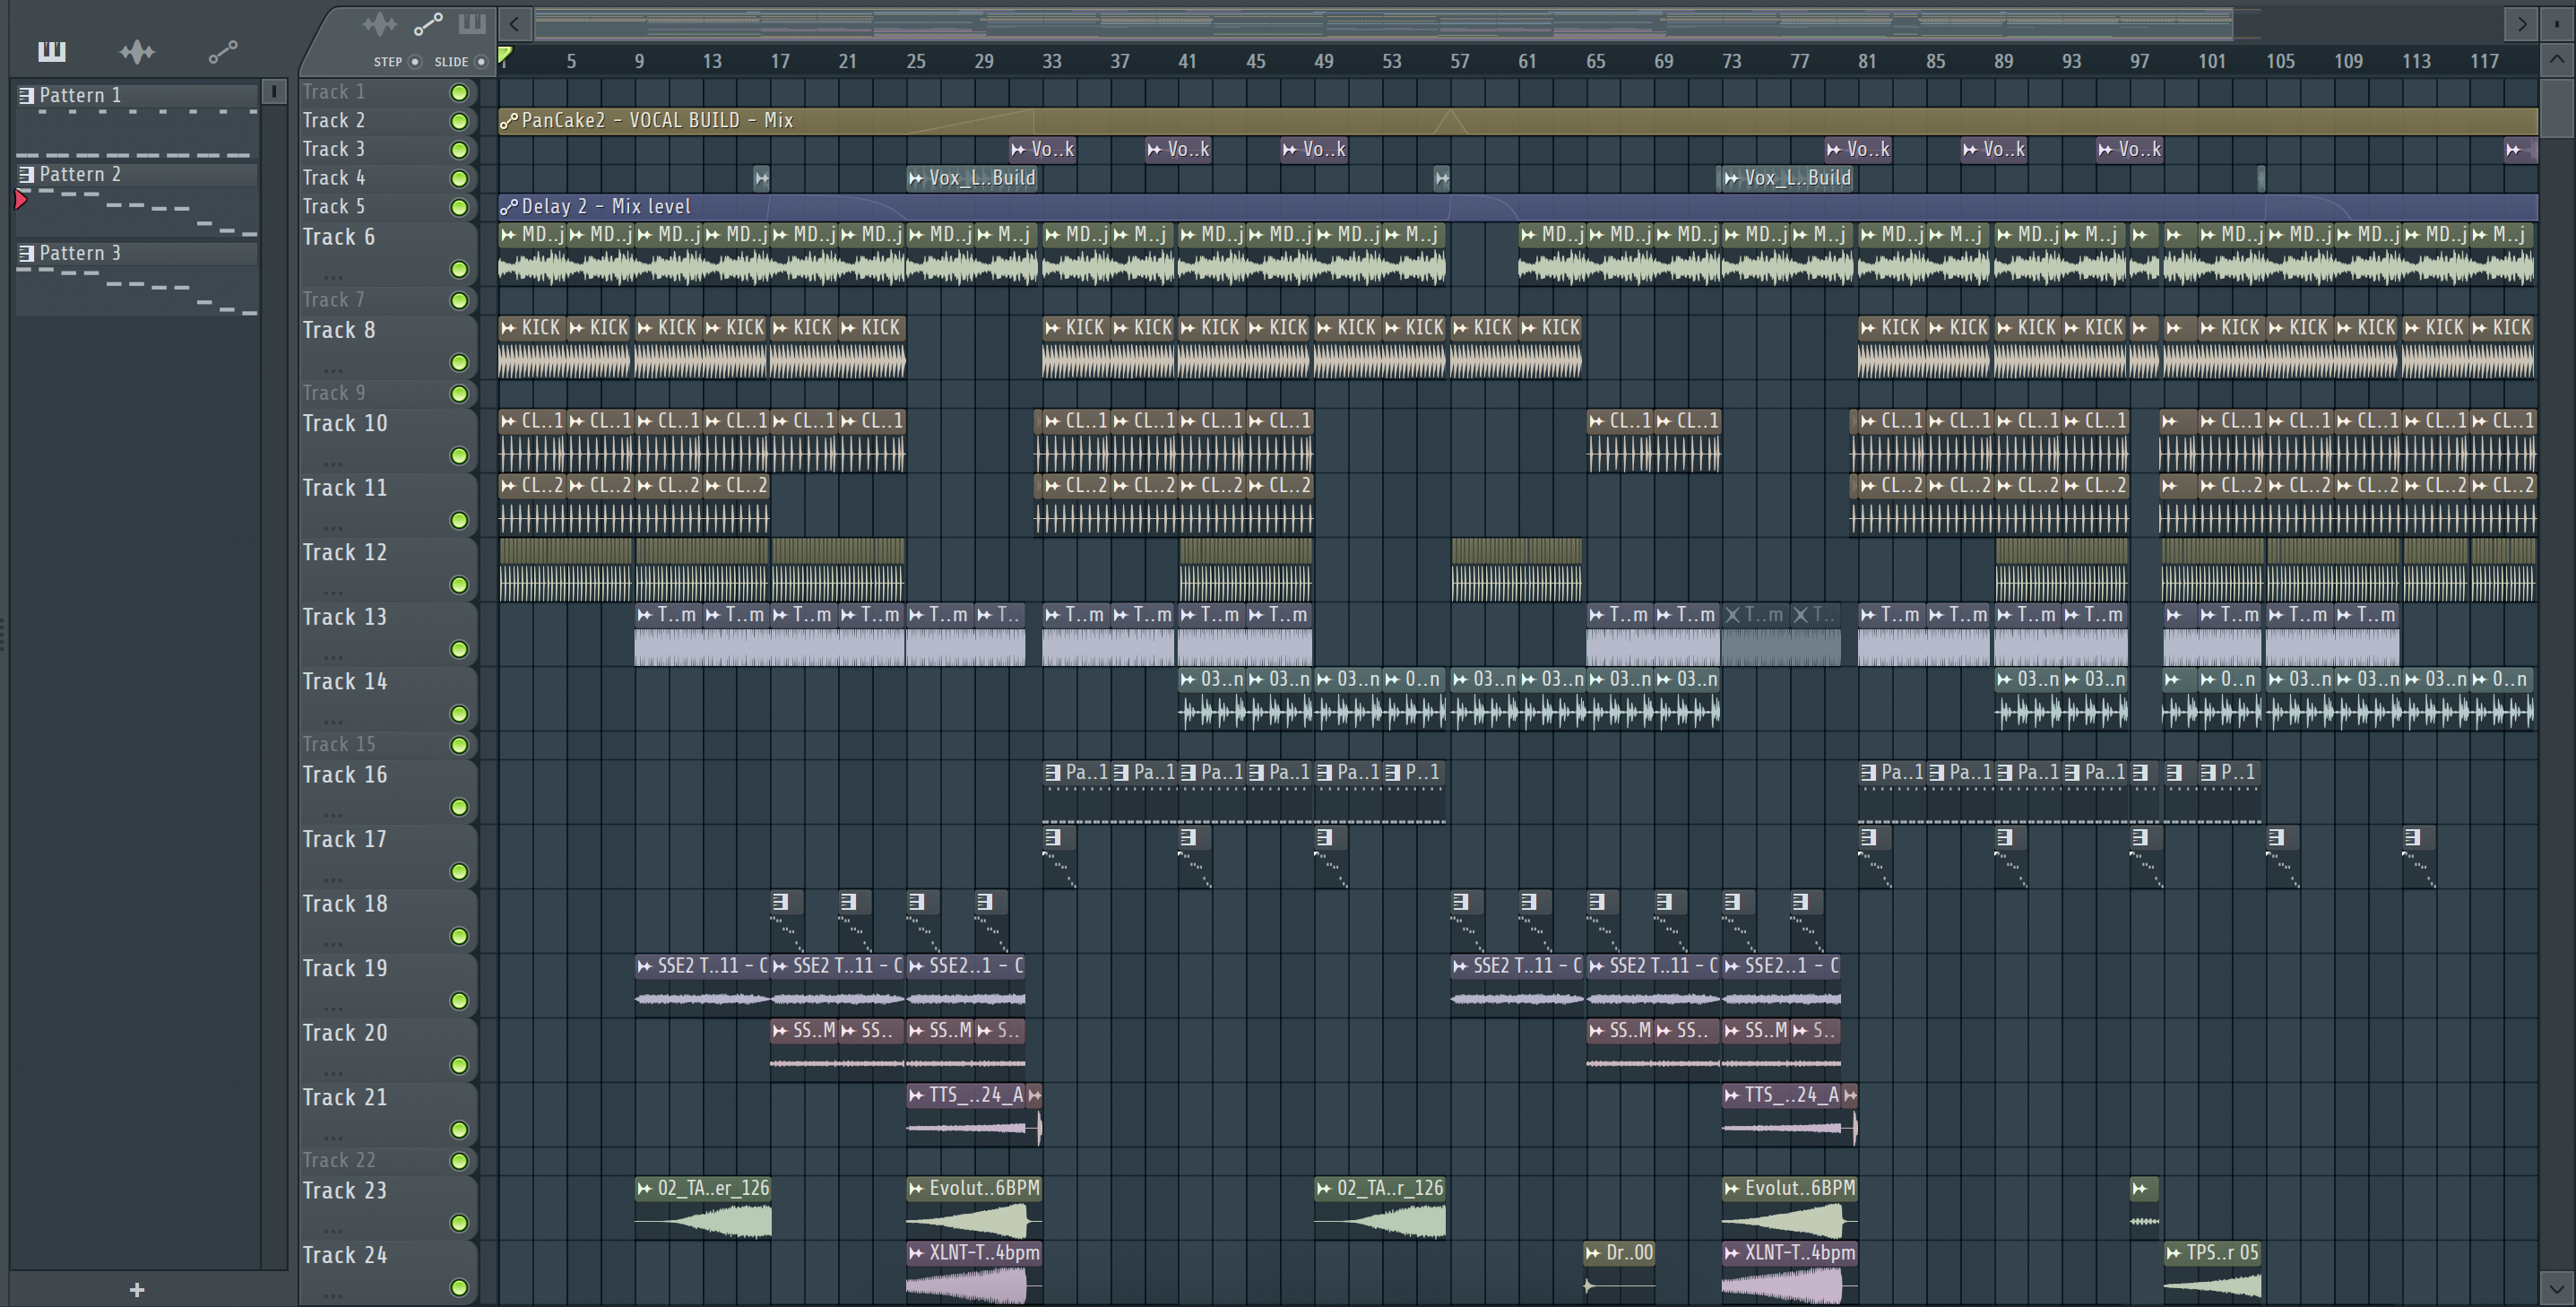Viewport: 2576px width, 1307px height.
Task: Click the first SS..M clip on Track 20
Action: pyautogui.click(x=803, y=1049)
